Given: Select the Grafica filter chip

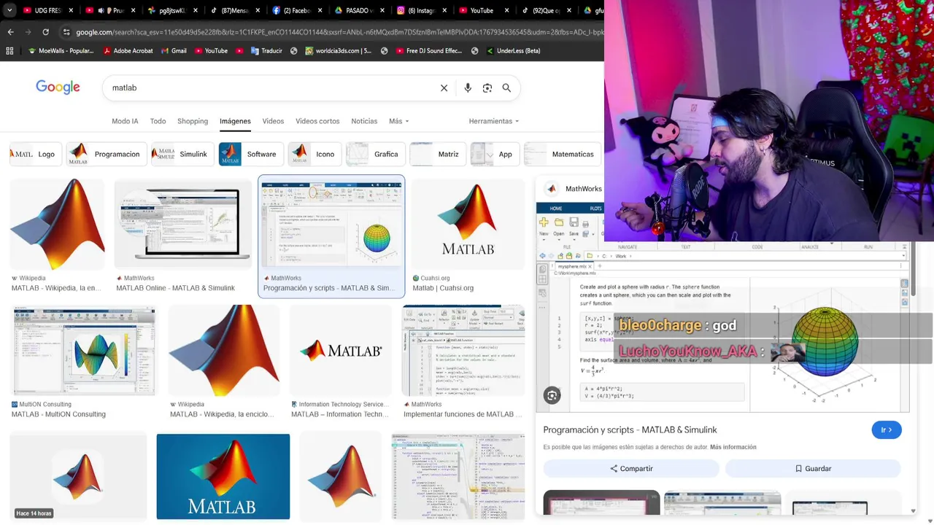Looking at the screenshot, I should pos(375,154).
